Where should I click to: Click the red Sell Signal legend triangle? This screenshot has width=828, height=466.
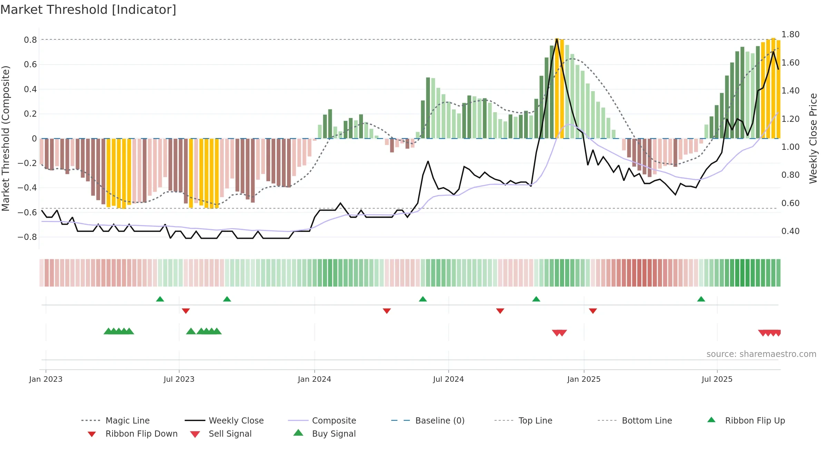pos(195,434)
